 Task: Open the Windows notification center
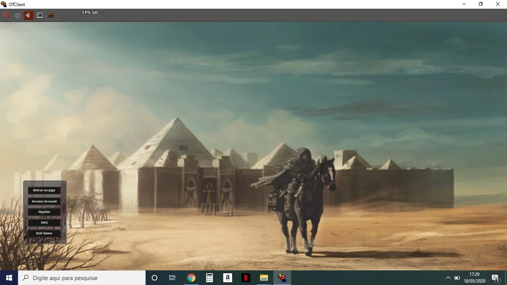496,278
